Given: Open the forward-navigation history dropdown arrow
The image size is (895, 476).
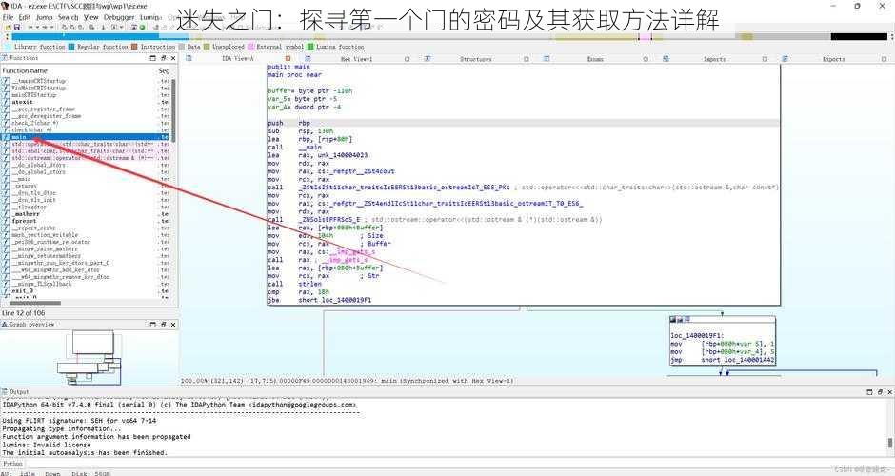Looking at the screenshot, I should (x=52, y=27).
